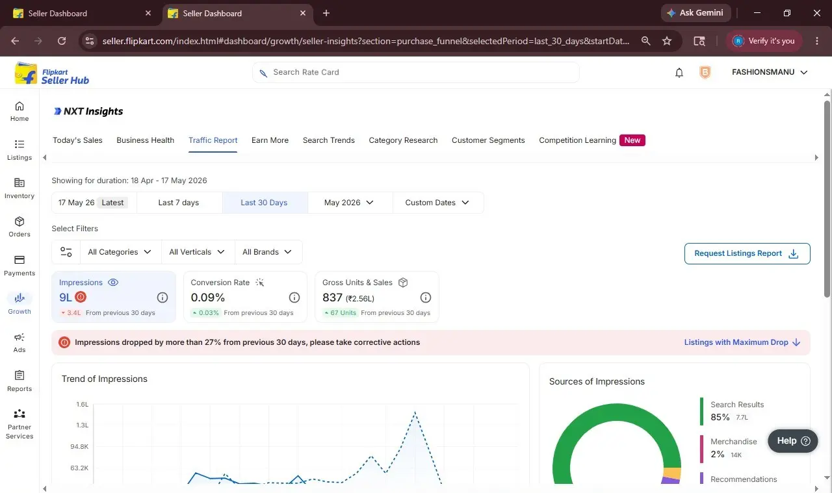The height and width of the screenshot is (493, 832).
Task: Open Partner Services in the sidebar
Action: [19, 424]
